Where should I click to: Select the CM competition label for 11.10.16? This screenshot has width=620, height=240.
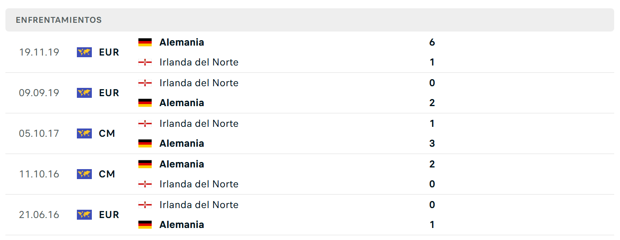(x=107, y=174)
